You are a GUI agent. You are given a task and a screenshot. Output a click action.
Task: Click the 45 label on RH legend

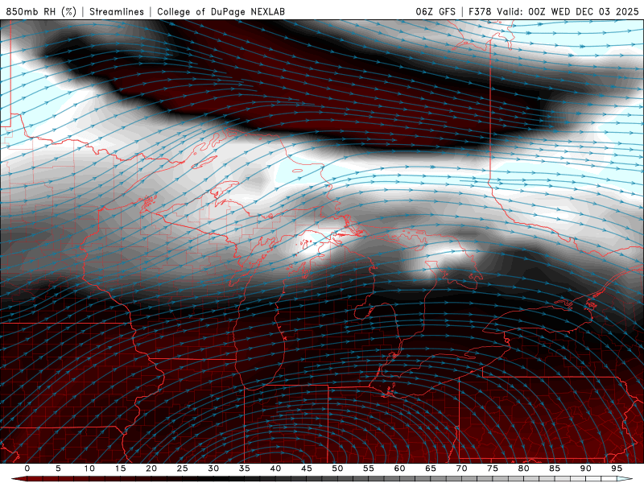point(307,469)
